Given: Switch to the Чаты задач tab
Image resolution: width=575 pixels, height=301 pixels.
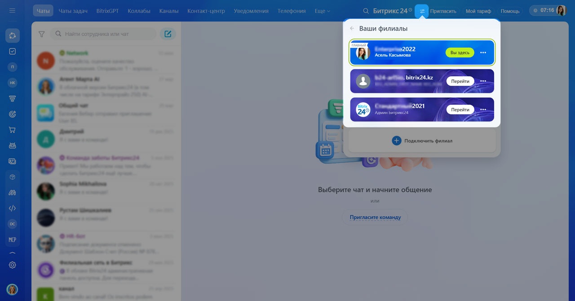Looking at the screenshot, I should pyautogui.click(x=73, y=11).
